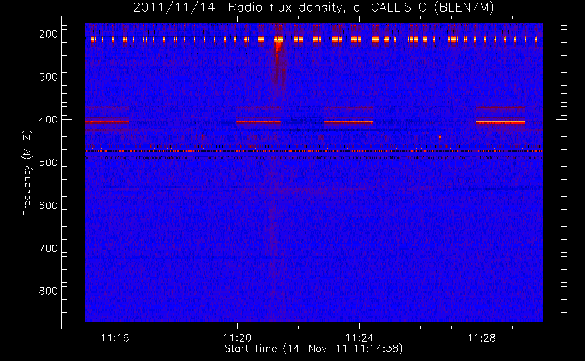Click the 200 frequency tick label
This screenshot has width=585, height=361.
(x=48, y=34)
